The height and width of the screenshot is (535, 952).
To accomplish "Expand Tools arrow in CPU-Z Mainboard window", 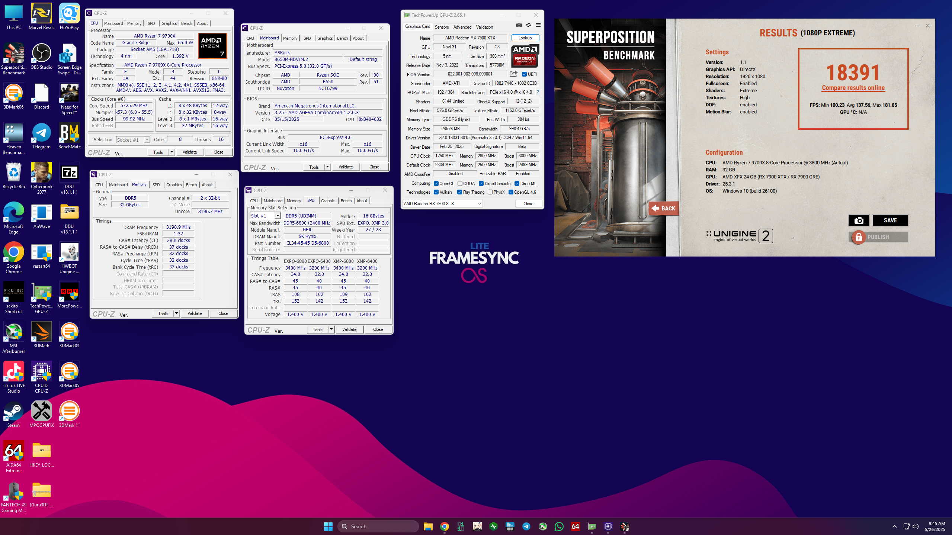I will pyautogui.click(x=327, y=167).
